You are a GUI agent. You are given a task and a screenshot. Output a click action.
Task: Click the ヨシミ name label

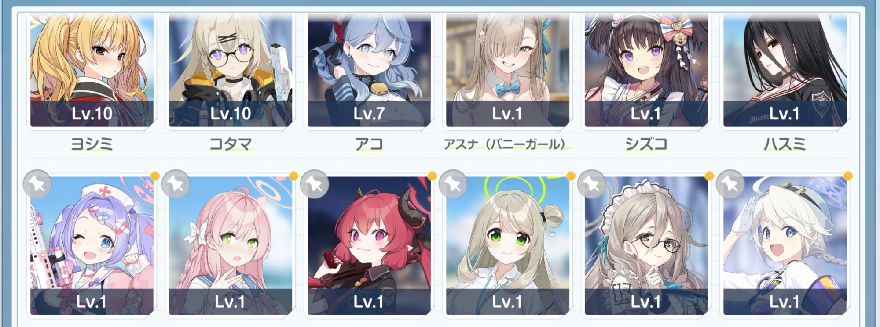pyautogui.click(x=92, y=144)
